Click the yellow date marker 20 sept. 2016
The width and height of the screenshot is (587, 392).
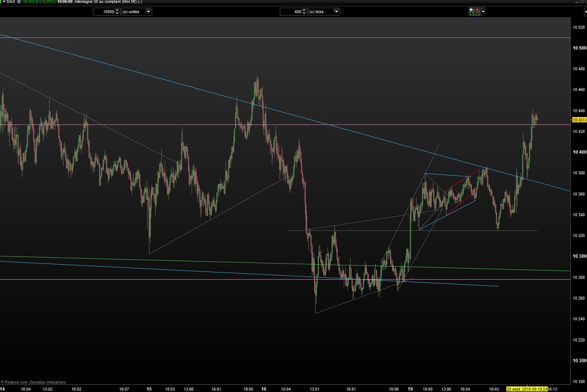pyautogui.click(x=528, y=389)
